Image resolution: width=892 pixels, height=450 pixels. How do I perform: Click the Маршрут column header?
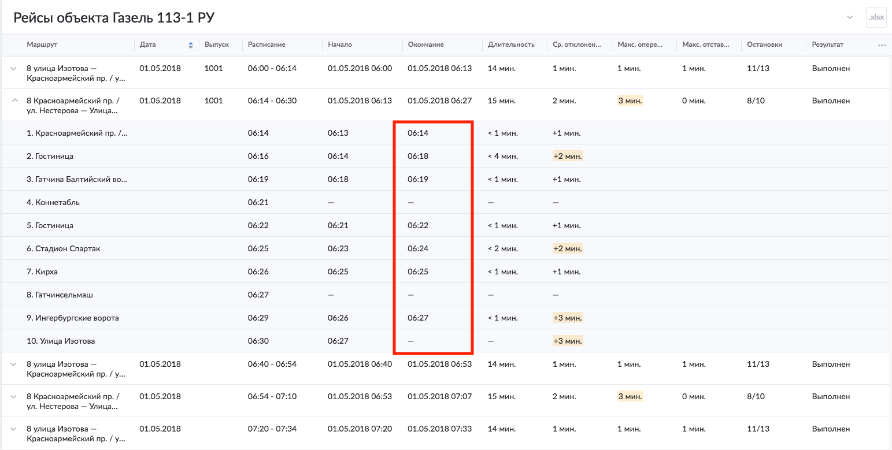(42, 44)
